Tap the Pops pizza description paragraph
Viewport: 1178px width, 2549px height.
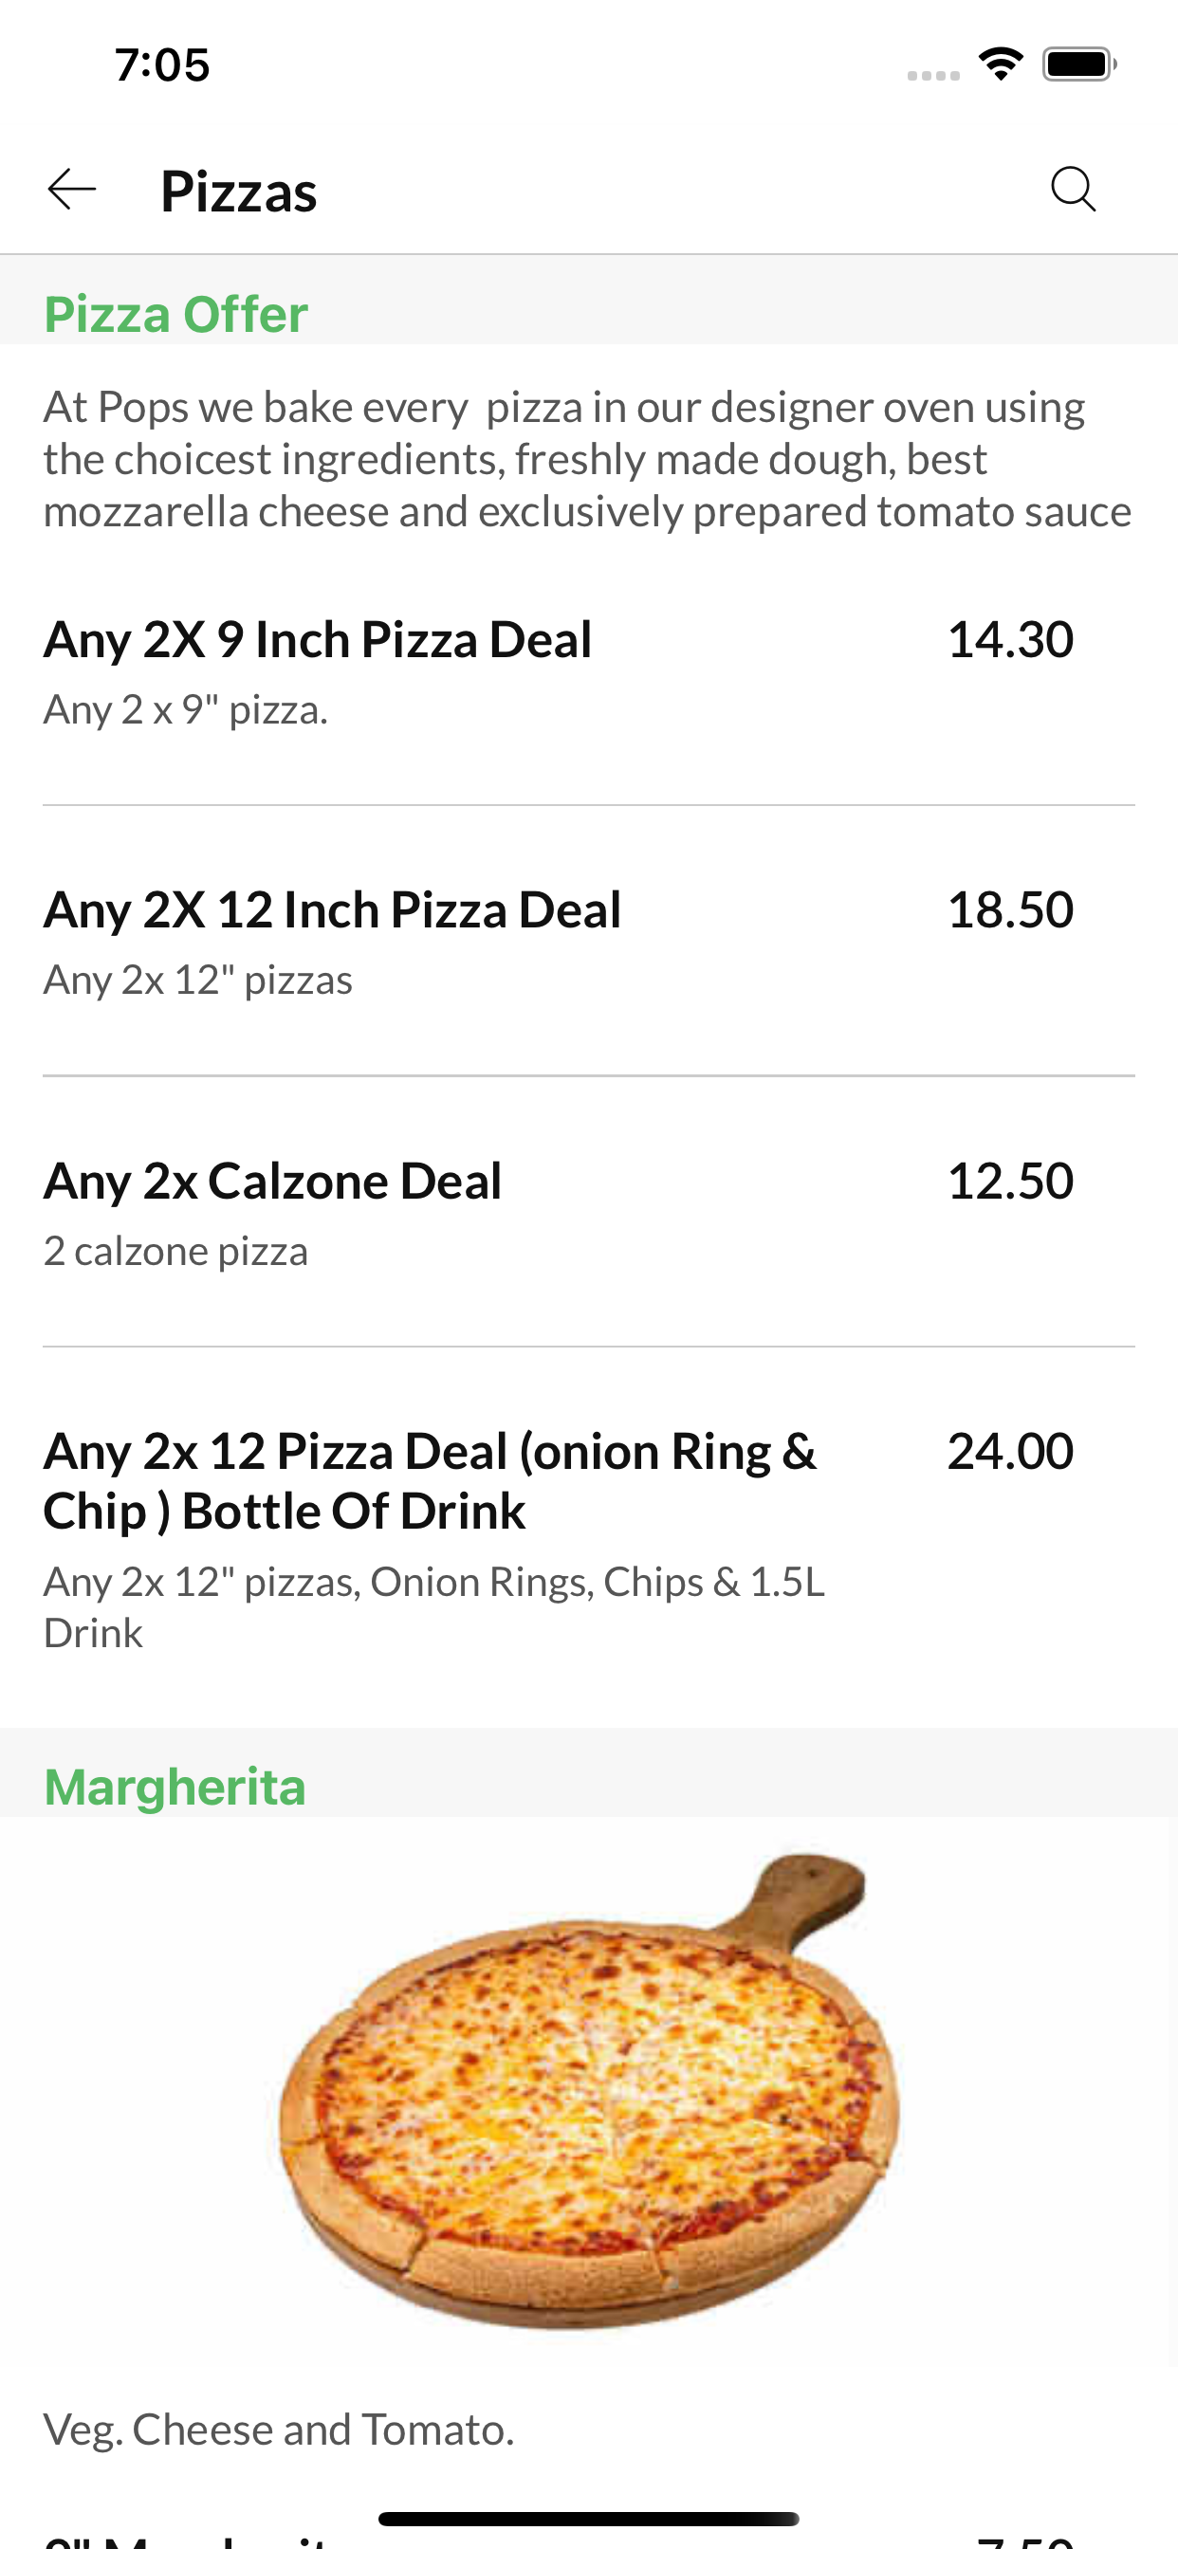(588, 459)
